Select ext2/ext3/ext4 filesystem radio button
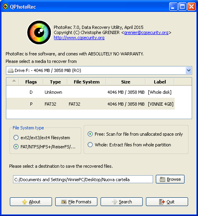The width and height of the screenshot is (198, 216). [16, 138]
